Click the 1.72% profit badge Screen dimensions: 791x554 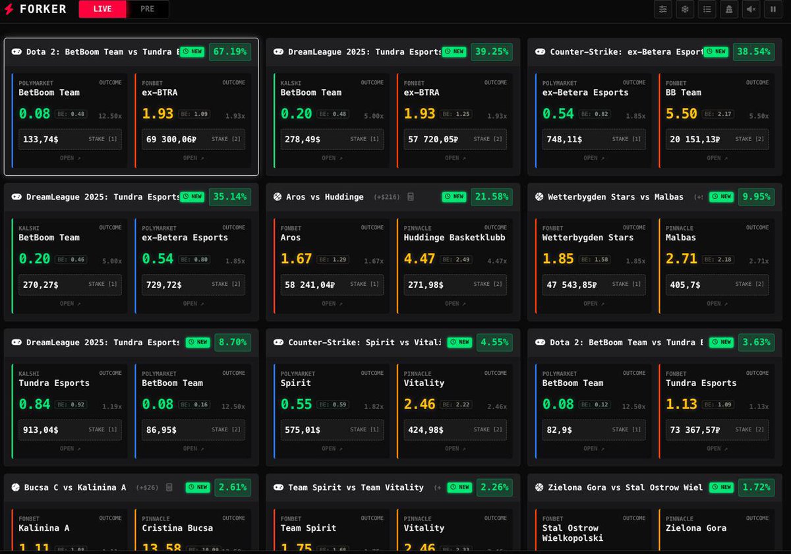click(757, 487)
